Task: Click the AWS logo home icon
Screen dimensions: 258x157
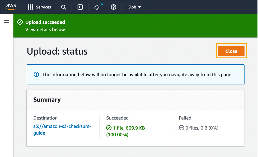Action: (x=11, y=7)
